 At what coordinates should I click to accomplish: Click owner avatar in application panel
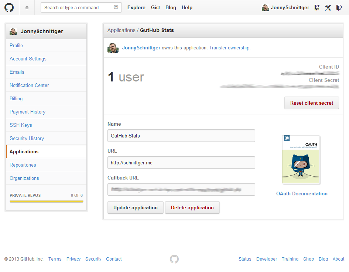113,48
